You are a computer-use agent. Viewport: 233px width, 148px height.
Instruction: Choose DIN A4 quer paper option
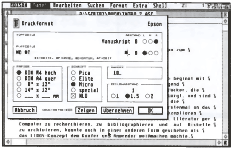point(18,78)
